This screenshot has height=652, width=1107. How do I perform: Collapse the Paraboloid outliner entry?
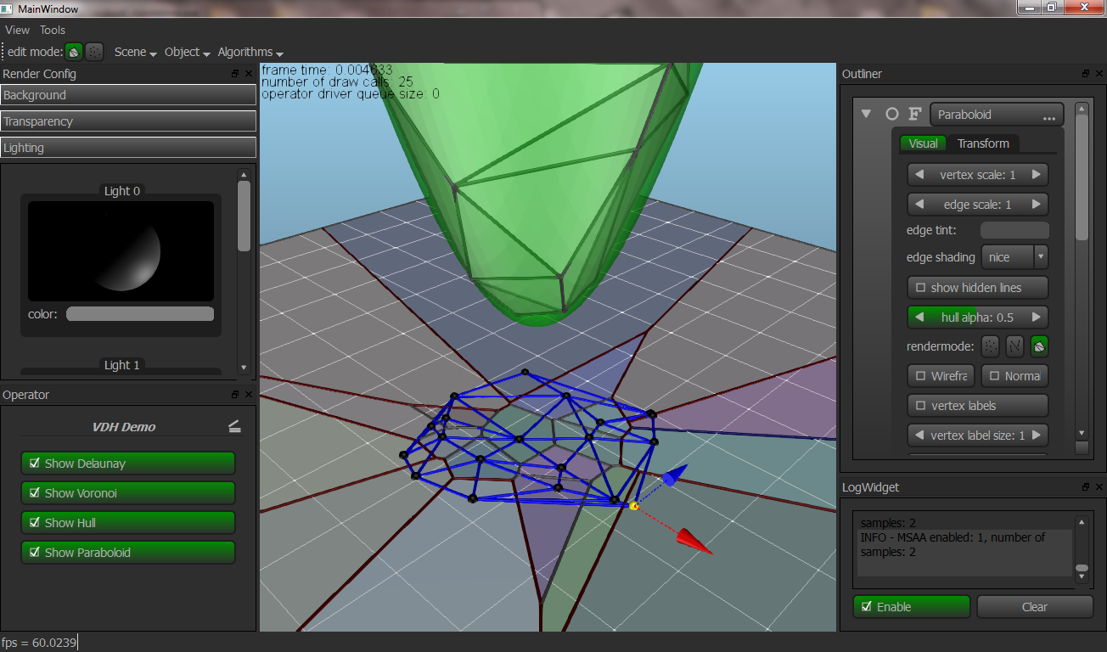866,114
